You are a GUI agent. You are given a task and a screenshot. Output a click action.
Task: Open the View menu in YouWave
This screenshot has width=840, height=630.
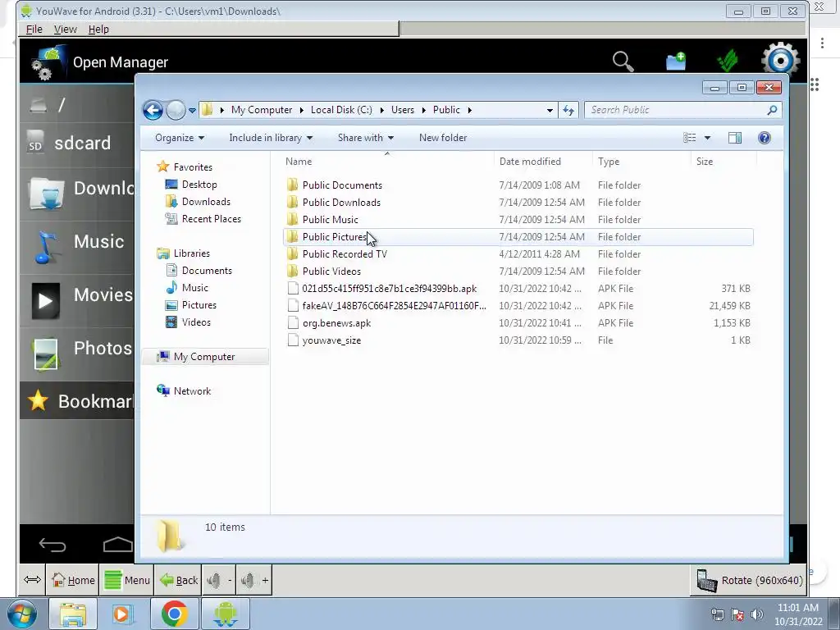[x=65, y=30]
